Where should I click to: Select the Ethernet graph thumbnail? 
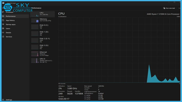(x=35, y=54)
